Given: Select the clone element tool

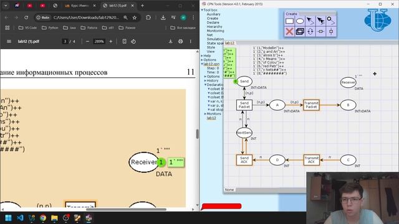Looking at the screenshot, I should (x=300, y=32).
